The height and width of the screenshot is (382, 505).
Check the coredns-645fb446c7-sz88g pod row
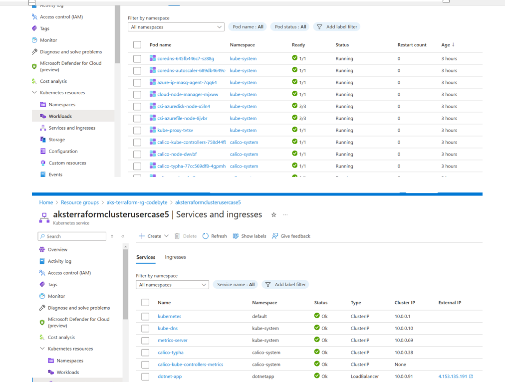pos(137,58)
